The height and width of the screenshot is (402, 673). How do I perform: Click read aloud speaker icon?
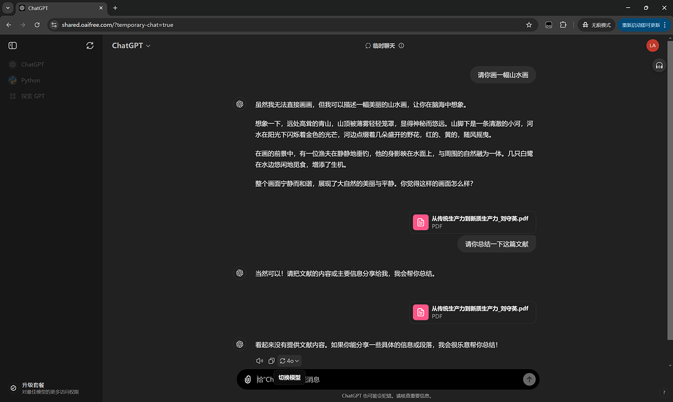(x=259, y=361)
